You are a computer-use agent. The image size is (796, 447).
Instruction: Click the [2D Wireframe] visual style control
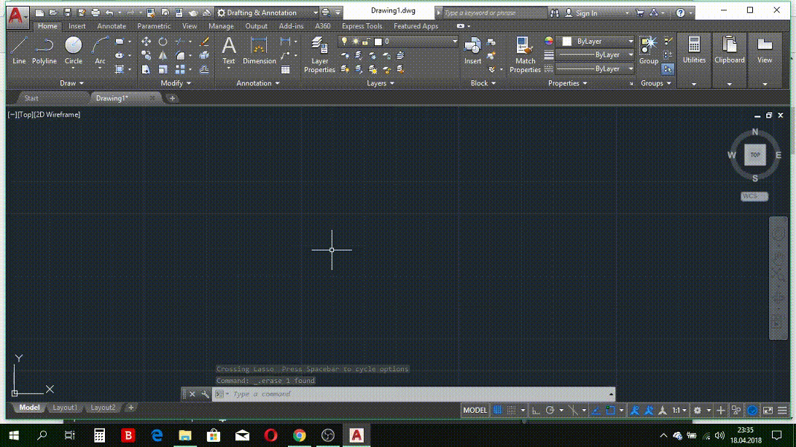pyautogui.click(x=57, y=114)
